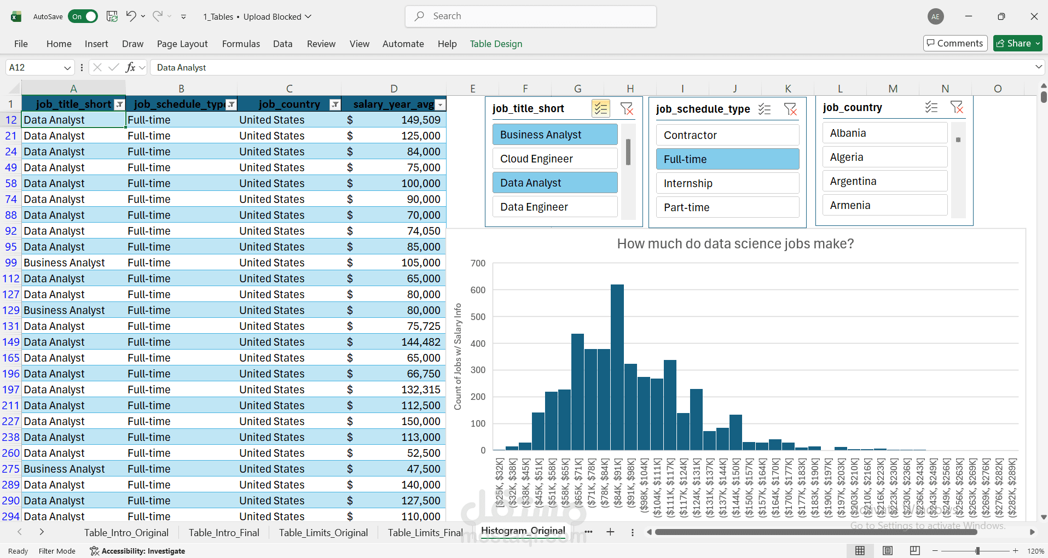Click the horizontal scrollbar thumb
This screenshot has width=1048, height=558.
point(816,532)
